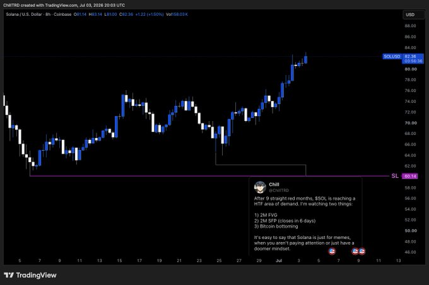
Task: Click the Jul label on time axis
Action: [x=279, y=260]
